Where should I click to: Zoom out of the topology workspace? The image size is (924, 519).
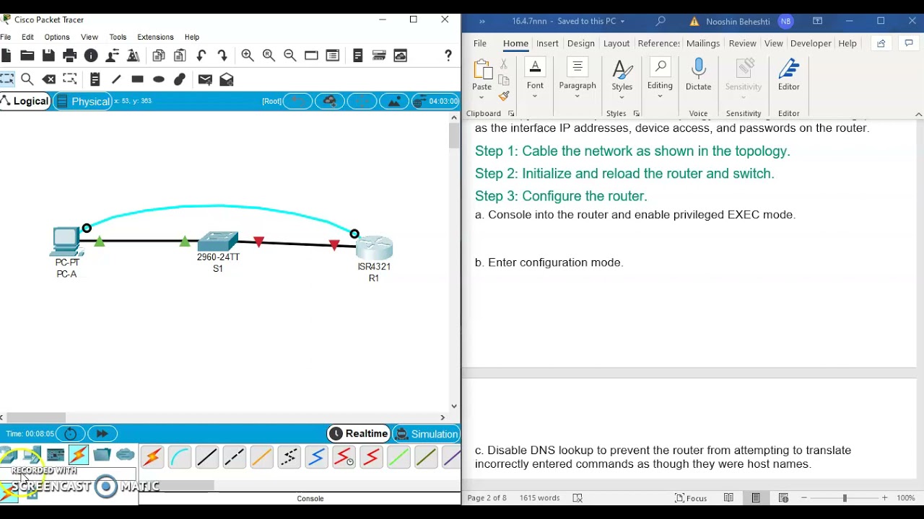[290, 56]
